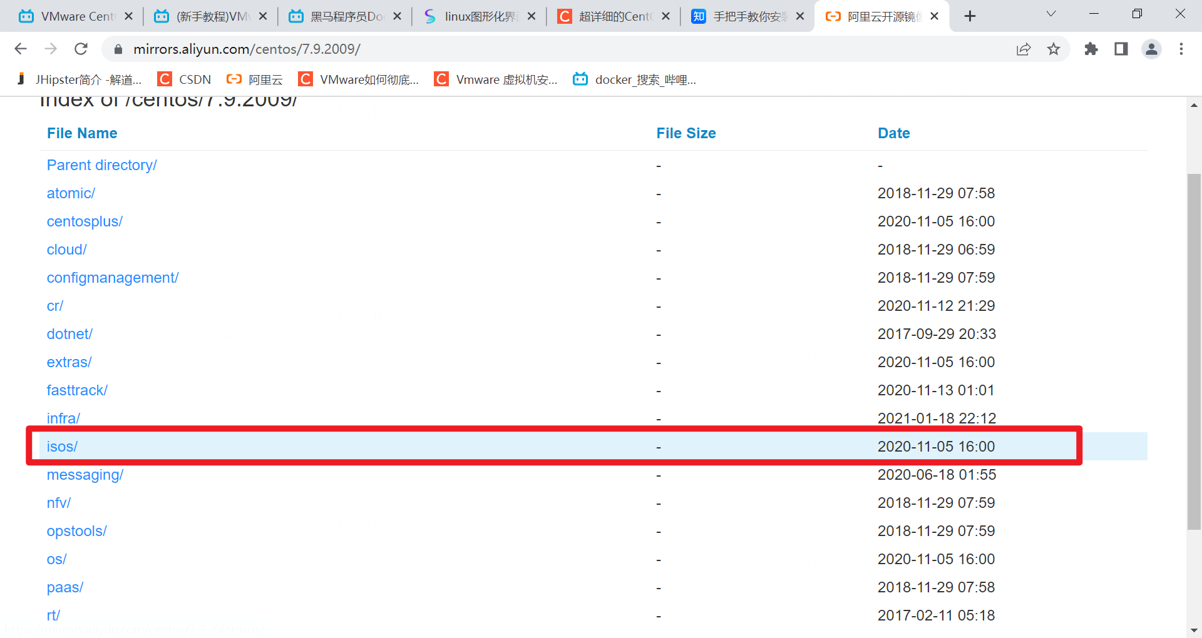The height and width of the screenshot is (638, 1202).
Task: Go back to the previous page
Action: tap(21, 49)
